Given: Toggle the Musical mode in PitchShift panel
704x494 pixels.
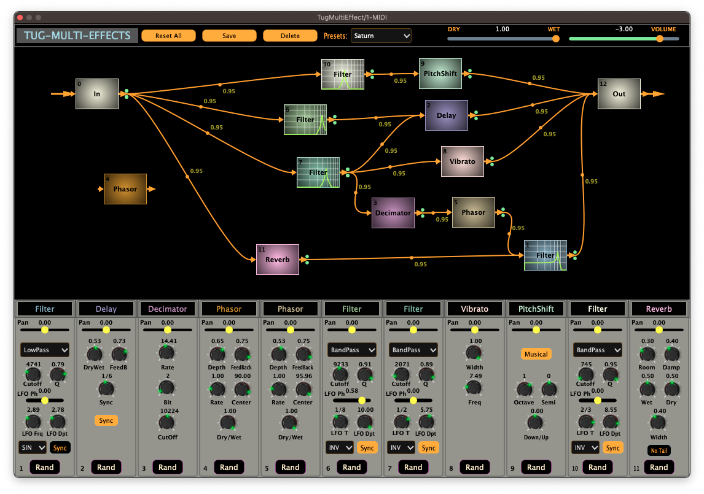Looking at the screenshot, I should pos(536,354).
